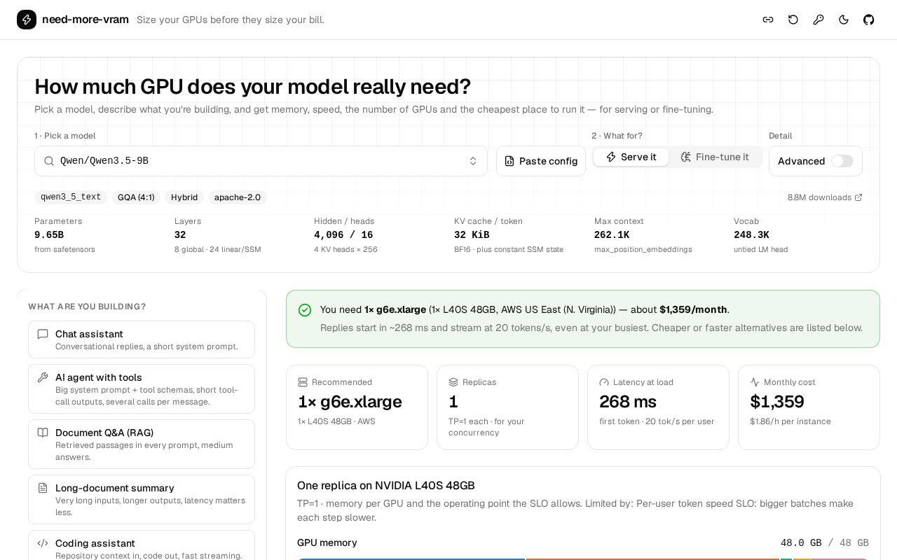Click the search icon in model field
Viewport: 897px width, 560px height.
point(49,161)
